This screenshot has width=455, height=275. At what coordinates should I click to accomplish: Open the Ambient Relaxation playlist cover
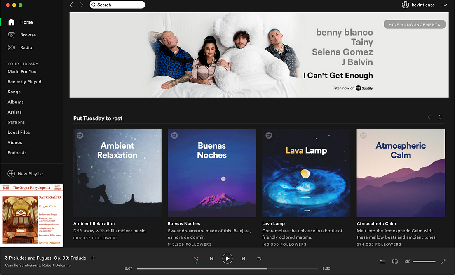coord(117,173)
